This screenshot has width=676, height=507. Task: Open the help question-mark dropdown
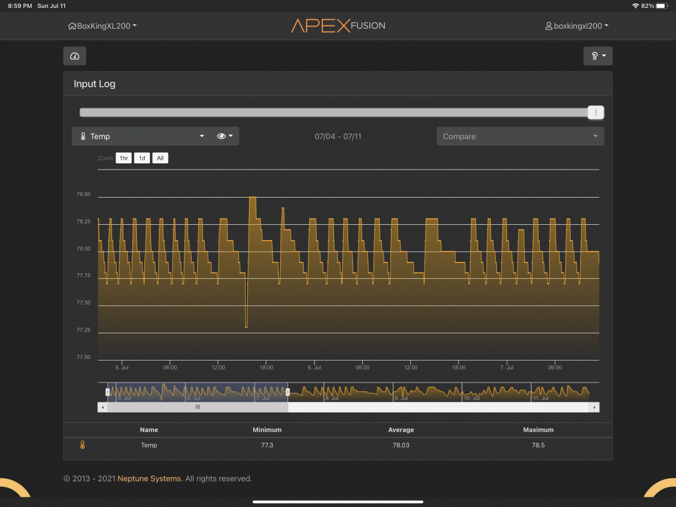click(598, 56)
